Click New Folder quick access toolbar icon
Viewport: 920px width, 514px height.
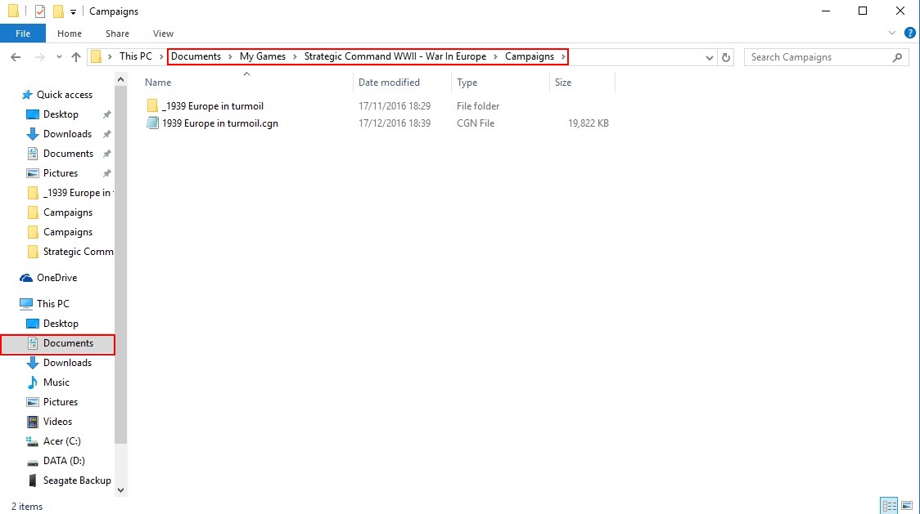tap(58, 11)
